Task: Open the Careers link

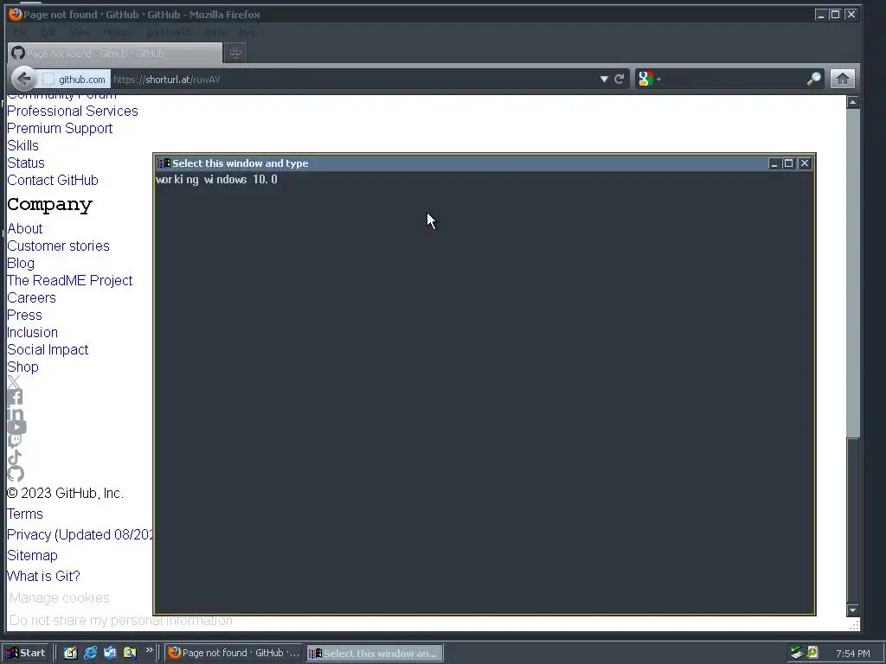Action: [x=31, y=298]
